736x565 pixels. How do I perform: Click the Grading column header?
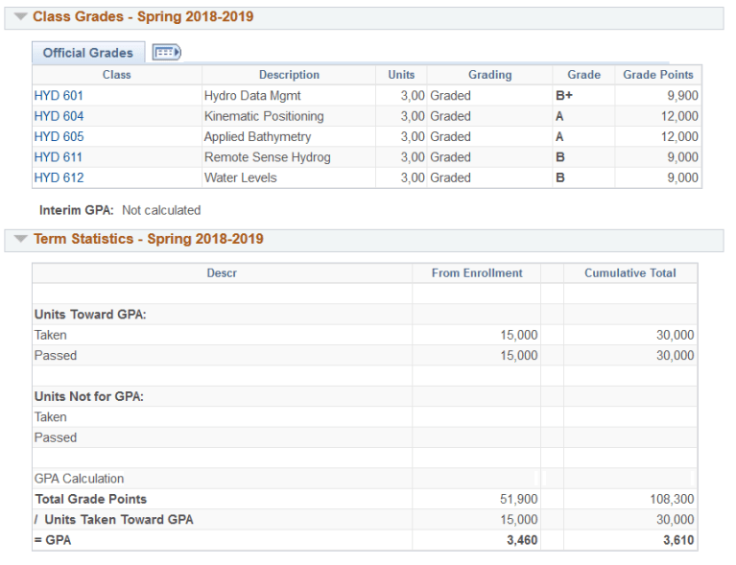[489, 75]
